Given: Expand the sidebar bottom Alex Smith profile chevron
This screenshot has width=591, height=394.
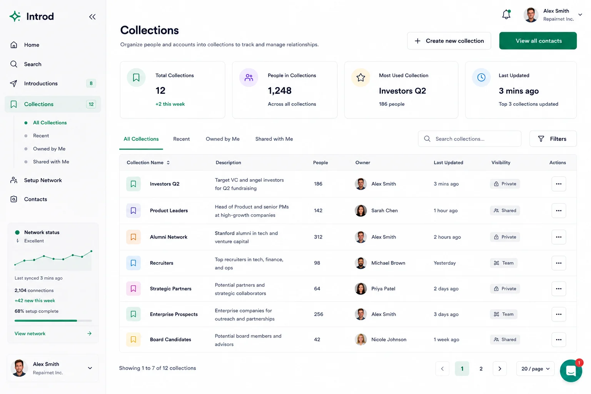Looking at the screenshot, I should (x=90, y=368).
